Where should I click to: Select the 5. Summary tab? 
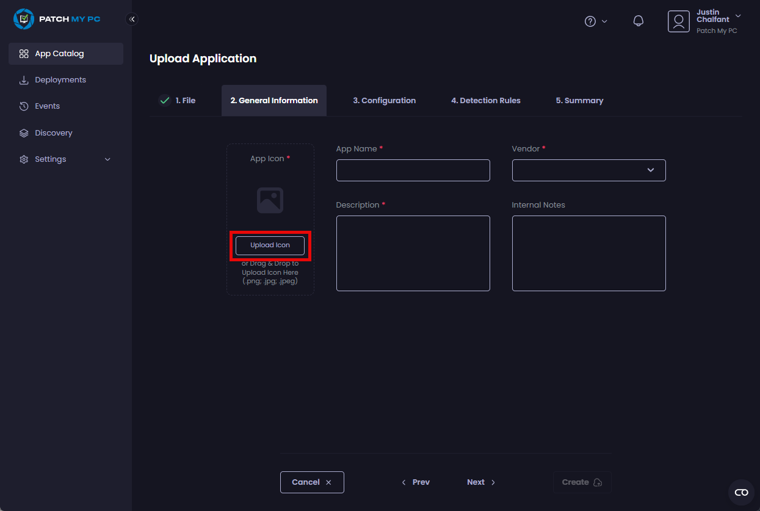(579, 101)
